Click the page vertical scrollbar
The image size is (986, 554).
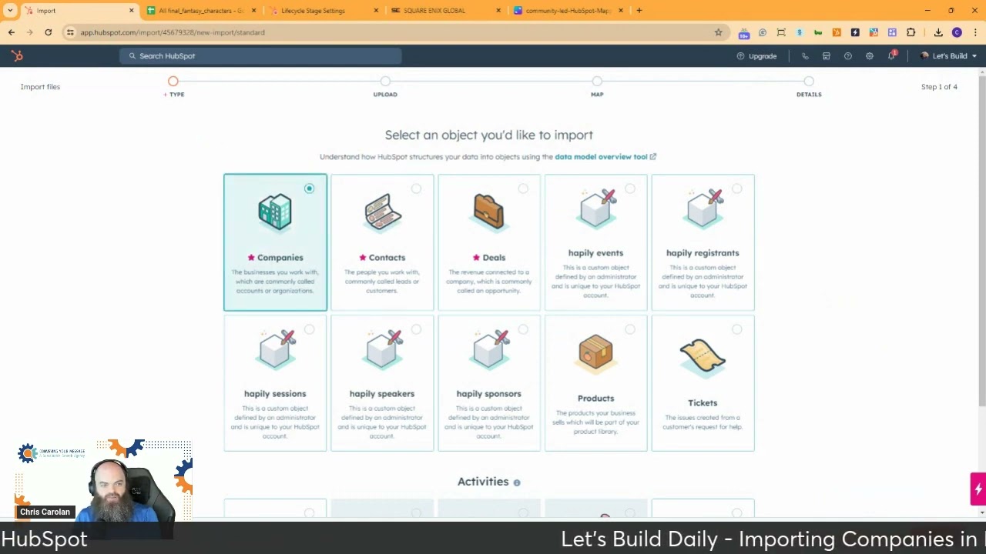pos(982,240)
